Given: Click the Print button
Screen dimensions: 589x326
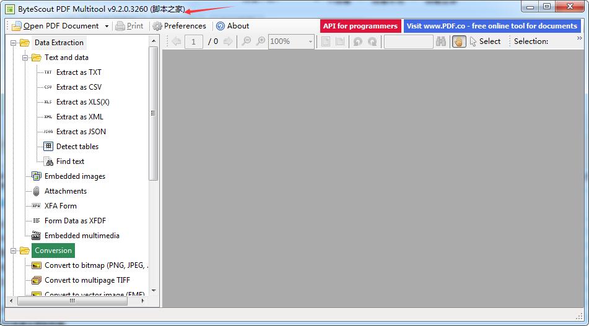Looking at the screenshot, I should pos(129,26).
